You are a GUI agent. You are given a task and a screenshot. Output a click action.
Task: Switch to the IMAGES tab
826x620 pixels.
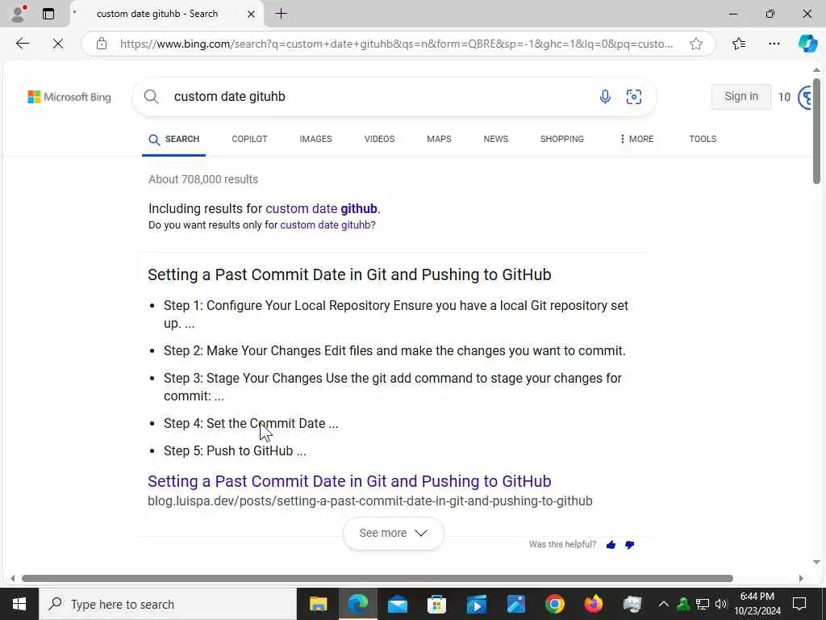coord(315,139)
